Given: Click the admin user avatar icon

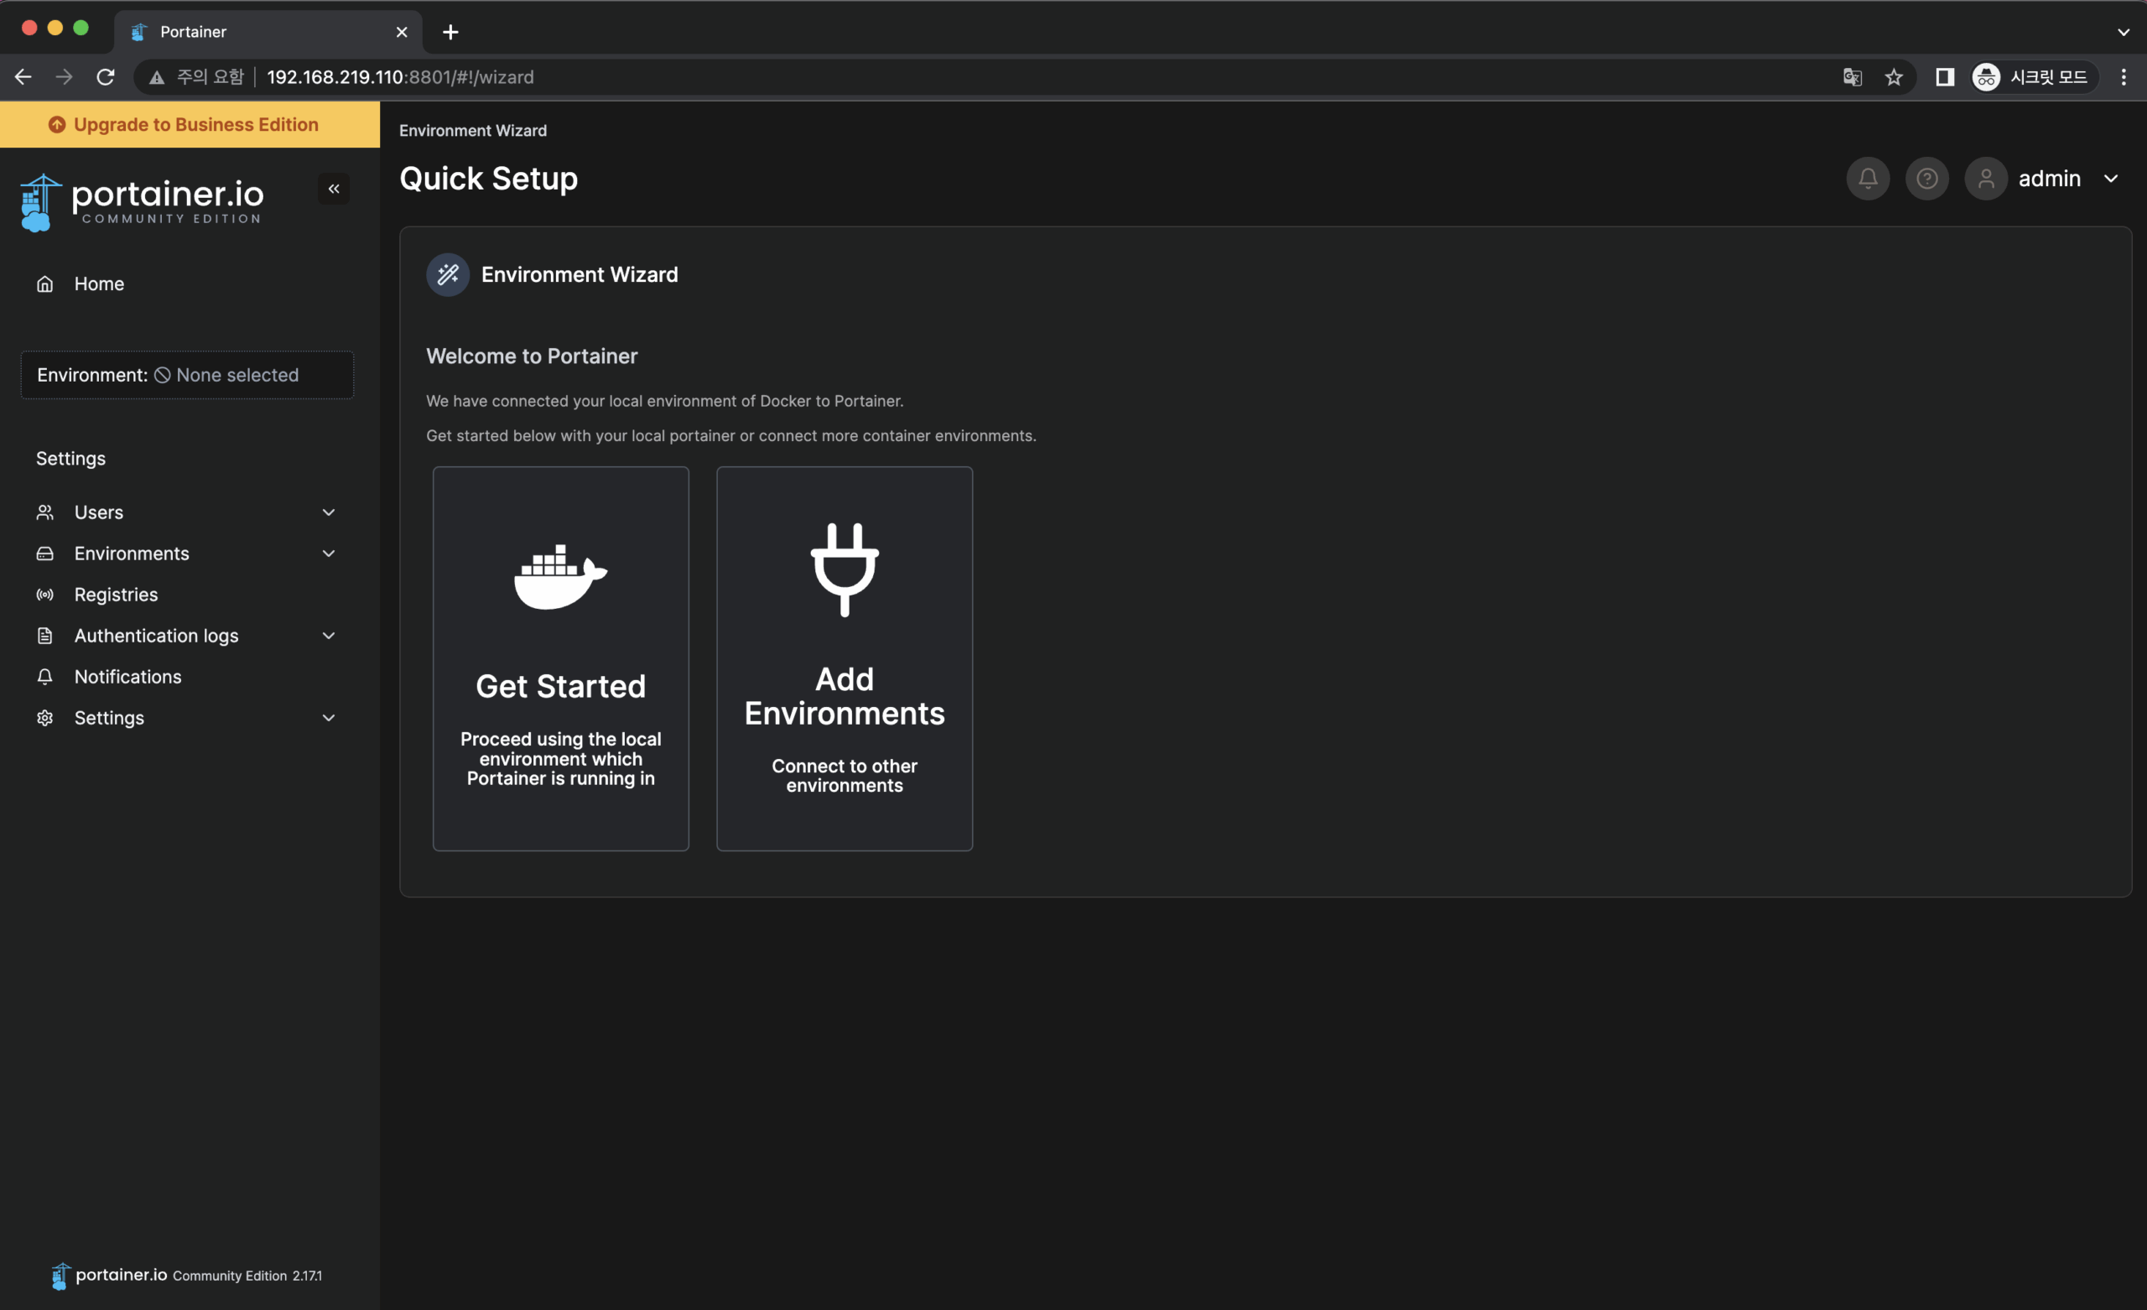Looking at the screenshot, I should point(1986,179).
